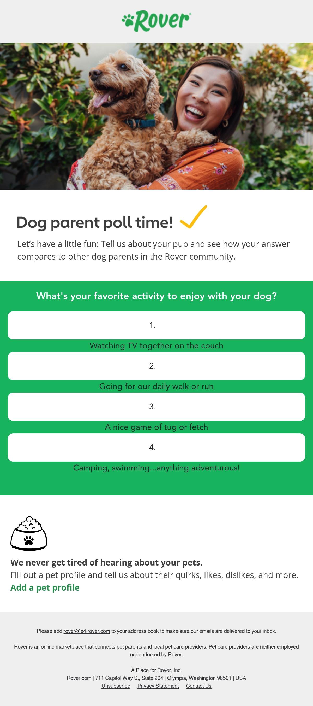Choose poll answer button 3
Screen dimensions: 313x706
[156, 407]
